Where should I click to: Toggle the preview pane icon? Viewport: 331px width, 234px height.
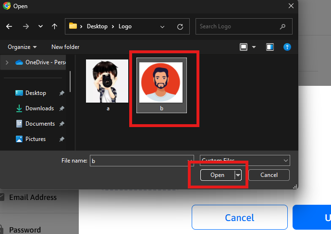(270, 47)
